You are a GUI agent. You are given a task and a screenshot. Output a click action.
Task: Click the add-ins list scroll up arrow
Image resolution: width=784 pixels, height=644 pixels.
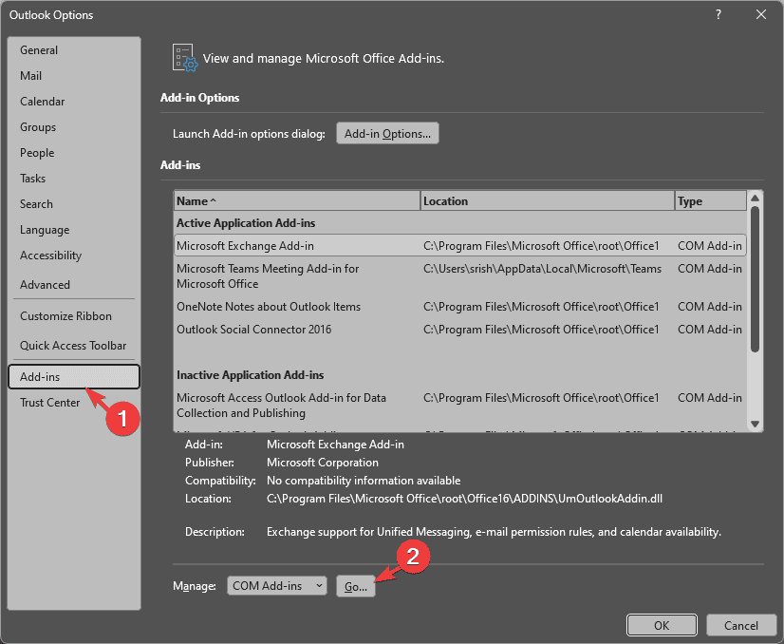pyautogui.click(x=755, y=199)
